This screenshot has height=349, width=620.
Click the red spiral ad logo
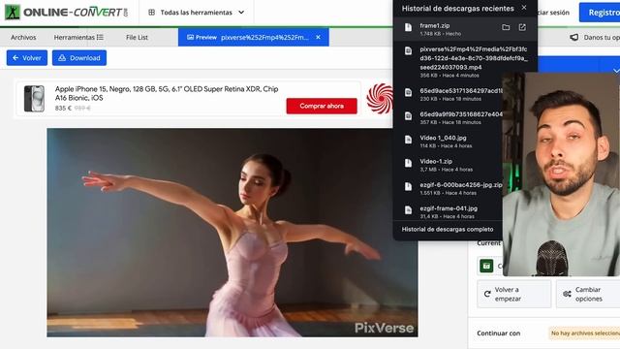(380, 99)
